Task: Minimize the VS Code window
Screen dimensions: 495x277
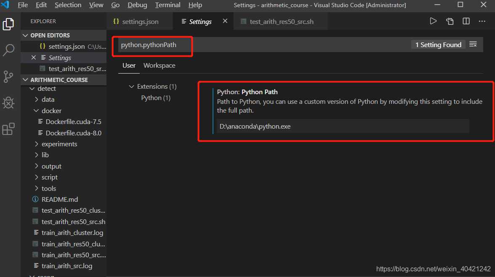Action: (x=437, y=5)
